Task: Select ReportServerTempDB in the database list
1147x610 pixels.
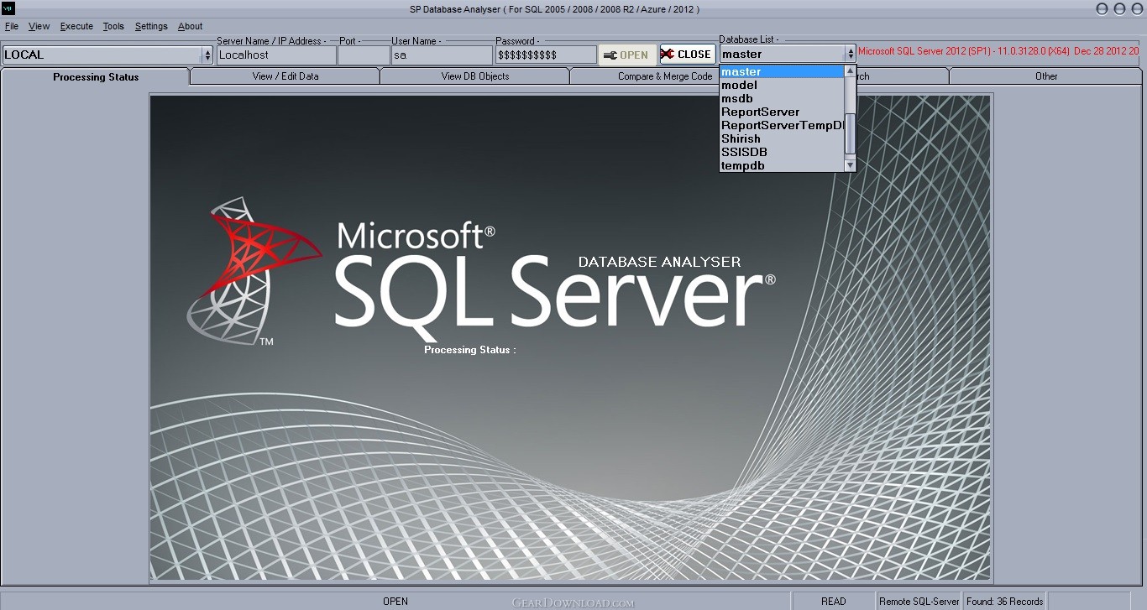Action: 782,125
